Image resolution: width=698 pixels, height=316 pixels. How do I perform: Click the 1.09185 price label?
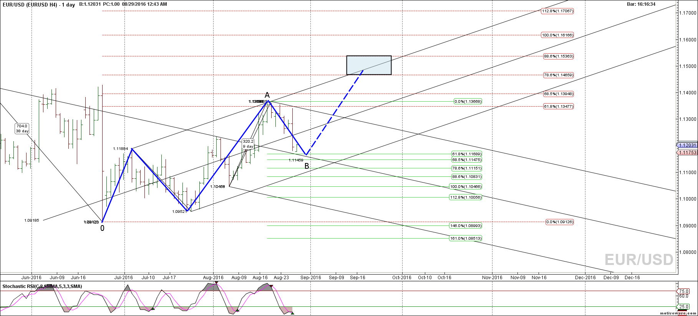(32, 221)
